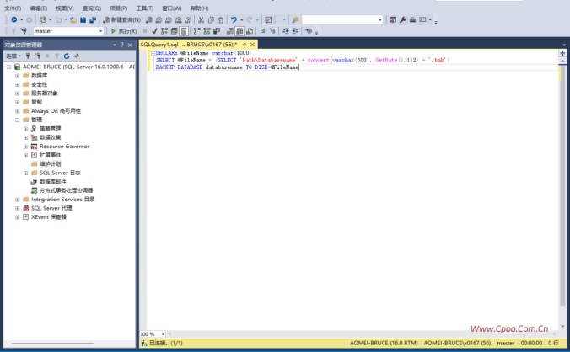Toggle pin on SQLQuery1.sql tab
The width and height of the screenshot is (570, 352).
(245, 45)
